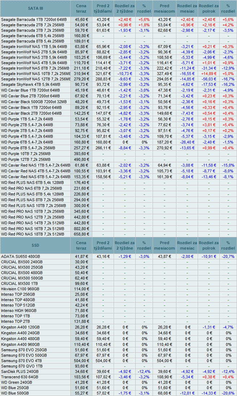
Task: Click Samsung 870 QVO 1TB name
Action: [x=22, y=366]
